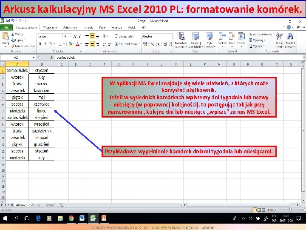Align text left in cell
This screenshot has width=306, height=230.
[87, 44]
